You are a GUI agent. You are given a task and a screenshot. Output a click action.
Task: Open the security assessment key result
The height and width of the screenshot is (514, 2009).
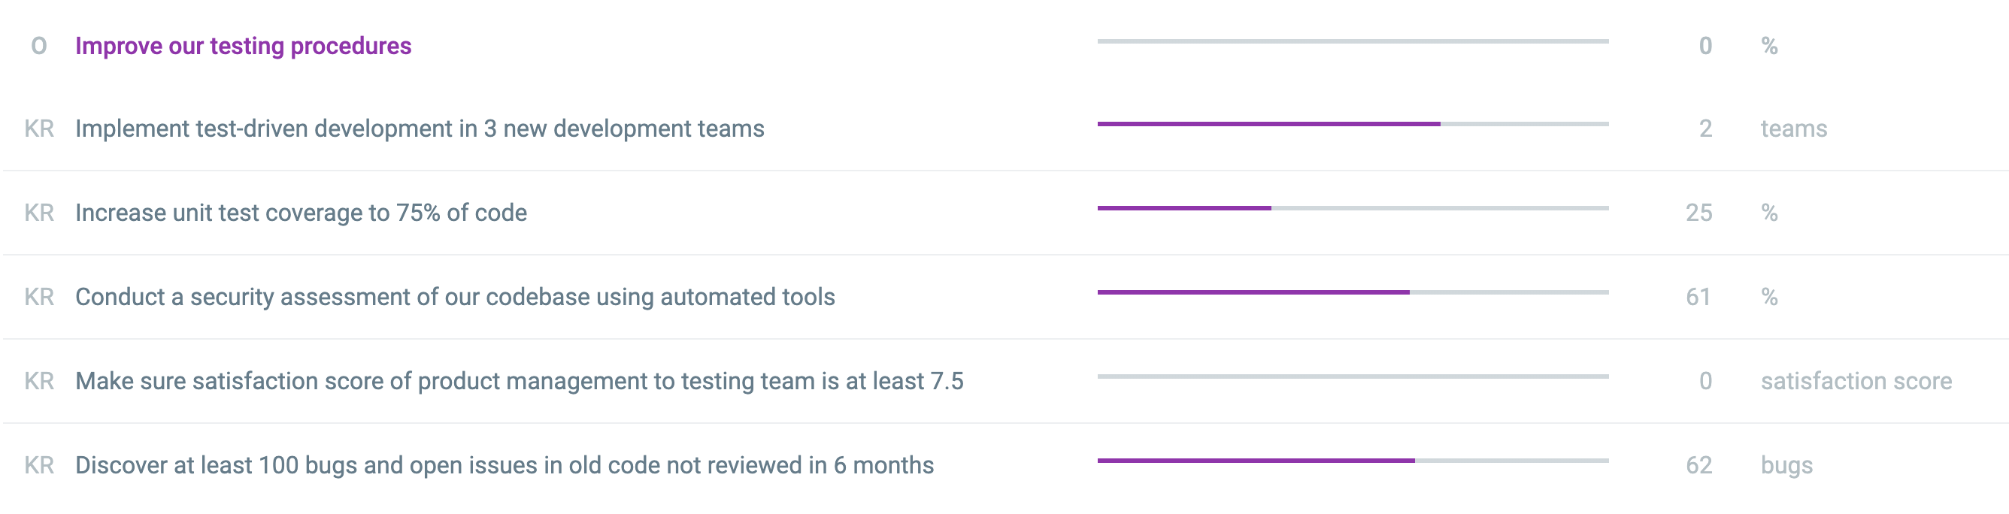455,297
